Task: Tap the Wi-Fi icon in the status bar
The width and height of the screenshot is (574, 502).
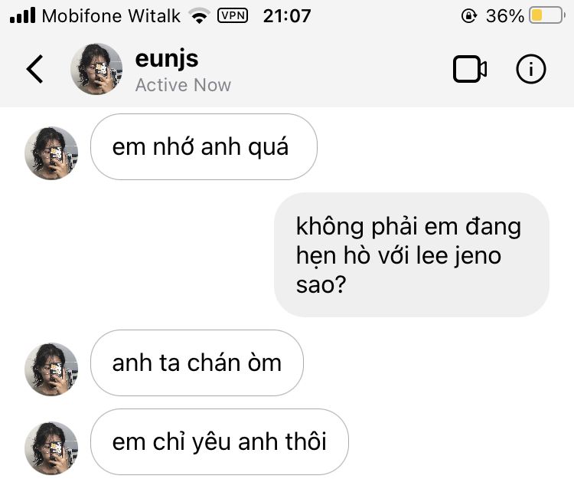Action: 199,16
